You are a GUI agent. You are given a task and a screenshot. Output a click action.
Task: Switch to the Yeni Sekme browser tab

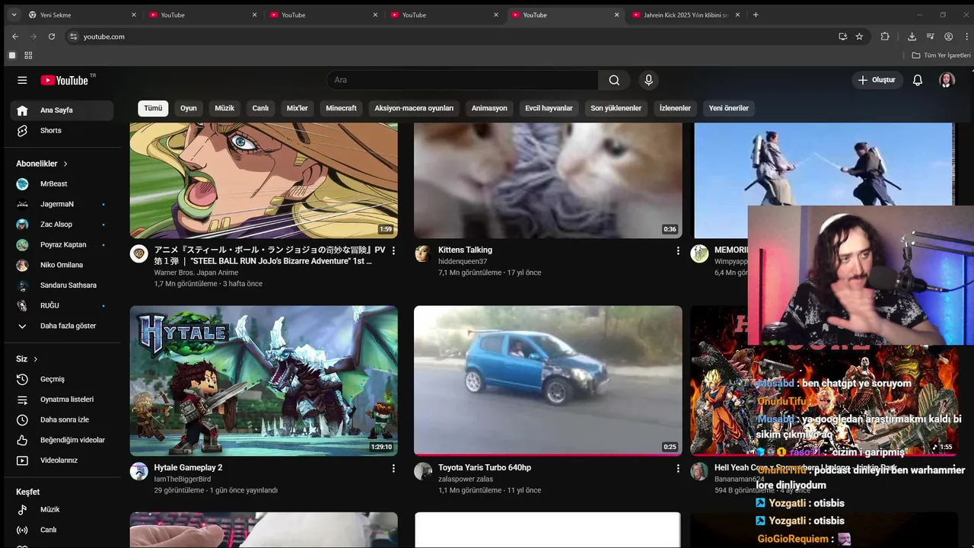pos(82,14)
